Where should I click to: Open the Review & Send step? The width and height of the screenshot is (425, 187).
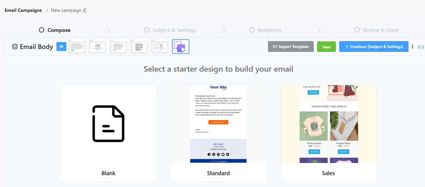click(x=376, y=30)
